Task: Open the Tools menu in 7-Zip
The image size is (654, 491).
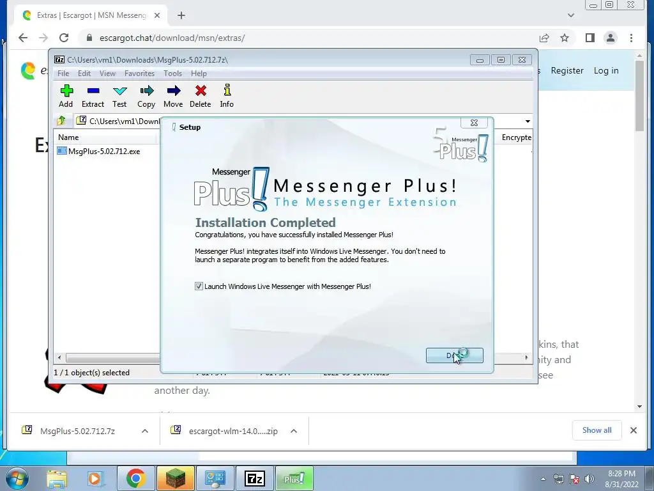Action: point(172,74)
